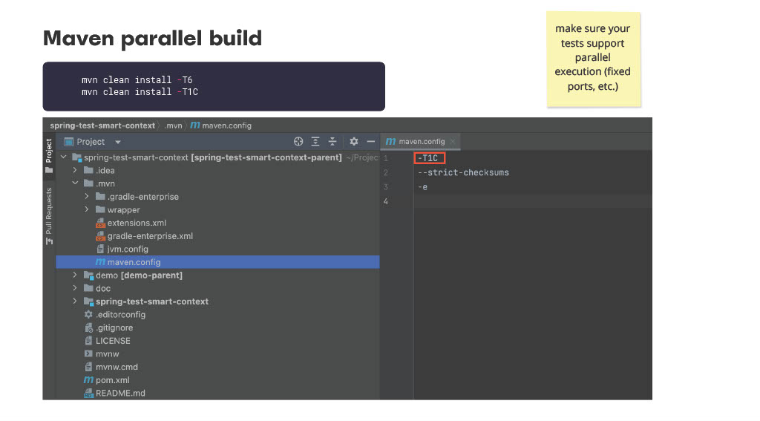Open Project panel settings gear
The height and width of the screenshot is (421, 760).
coord(354,141)
